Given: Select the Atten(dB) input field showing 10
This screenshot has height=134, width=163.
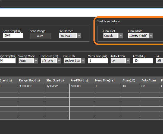Looking at the screenshot, I should click(143, 61).
